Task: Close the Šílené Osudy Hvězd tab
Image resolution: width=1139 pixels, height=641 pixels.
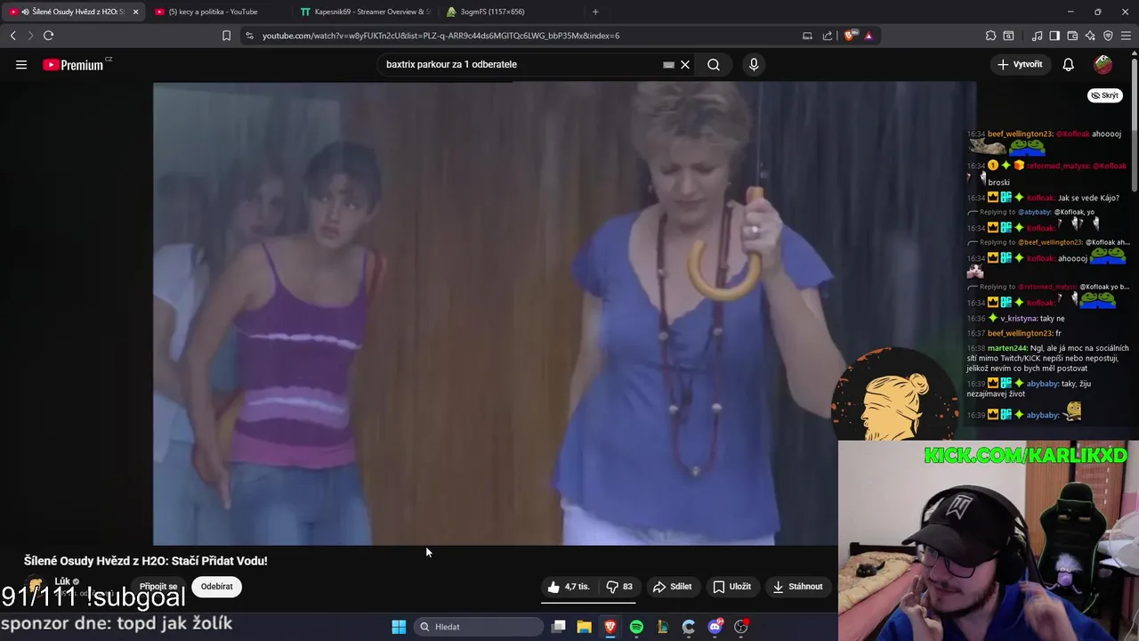Action: pyautogui.click(x=135, y=12)
